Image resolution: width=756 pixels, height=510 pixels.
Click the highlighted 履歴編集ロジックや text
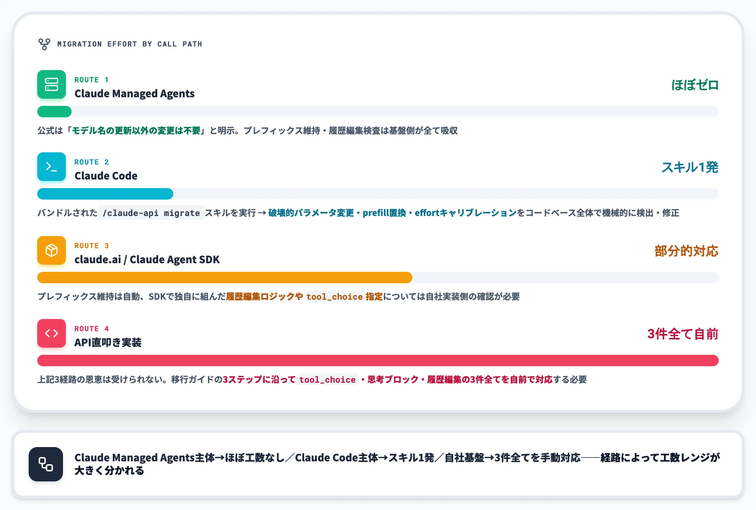coord(265,297)
